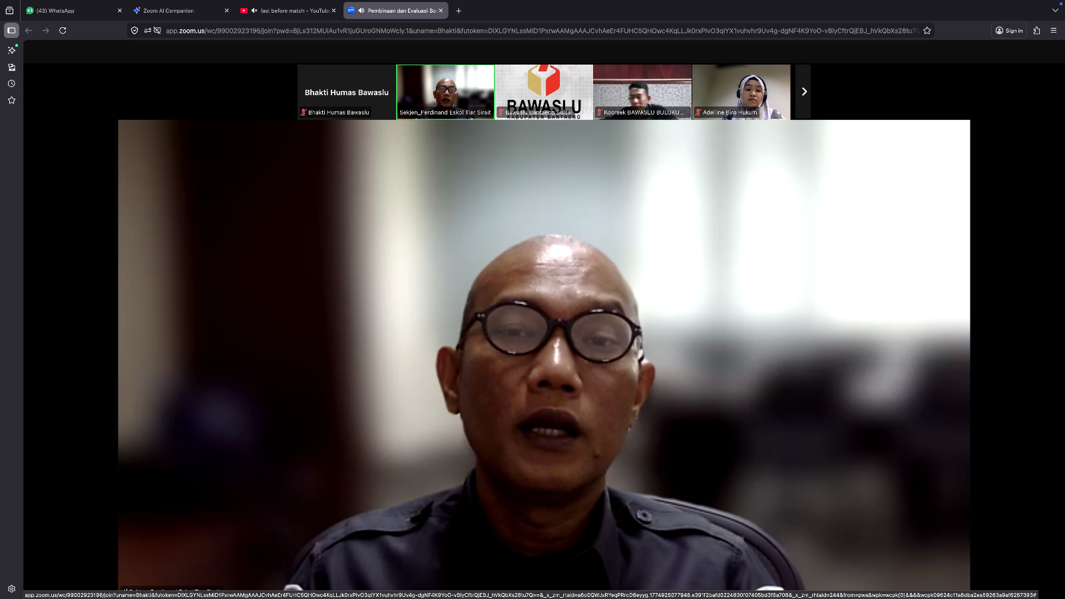Screen dimensions: 1065x599
Task: Unmute Adeline Biro Hukum's microphone icon
Action: pos(698,112)
